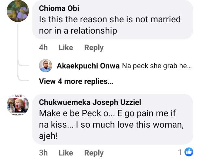Click the blue thumbs-up reaction icon
The width and height of the screenshot is (200, 164).
(189, 153)
